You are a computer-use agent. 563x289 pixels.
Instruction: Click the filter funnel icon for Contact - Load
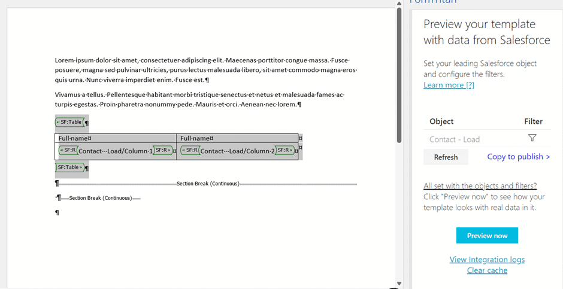(532, 138)
